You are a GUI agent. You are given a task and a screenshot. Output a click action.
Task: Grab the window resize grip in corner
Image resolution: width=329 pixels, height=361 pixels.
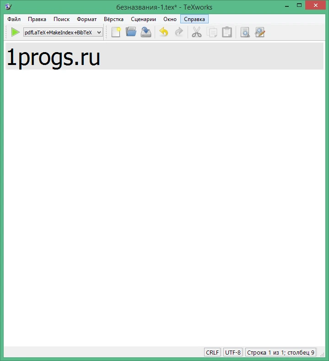click(x=322, y=354)
